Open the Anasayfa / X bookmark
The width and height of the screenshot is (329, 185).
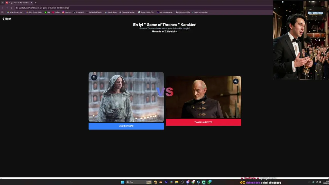(79, 12)
